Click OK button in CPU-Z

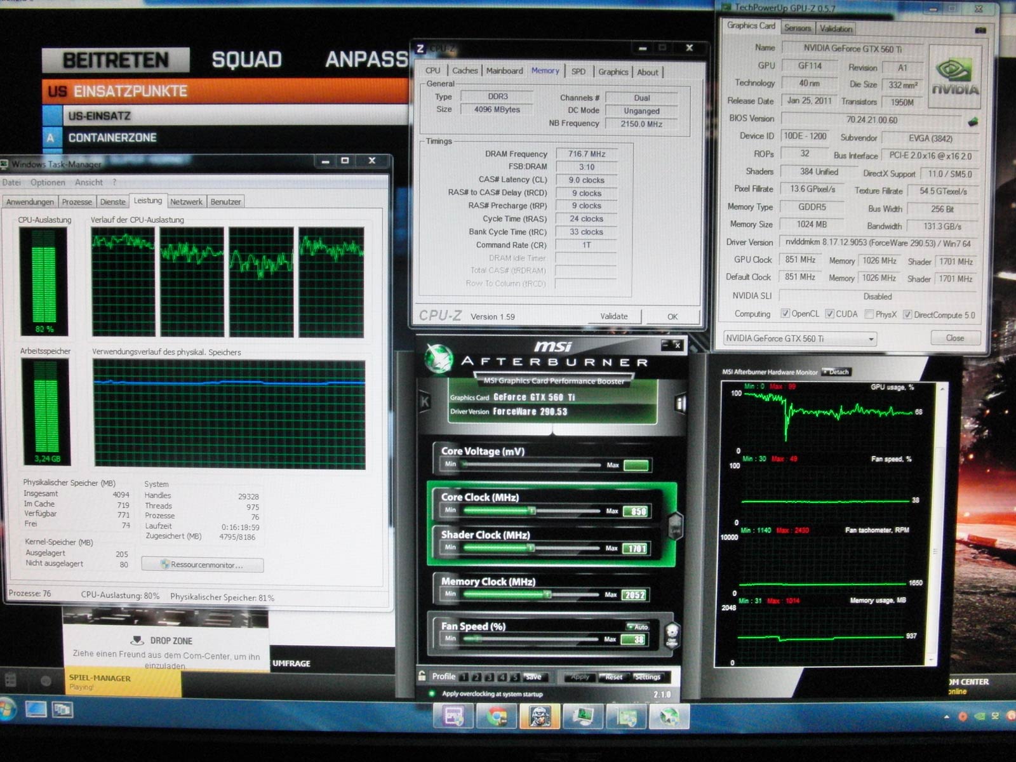tap(672, 316)
